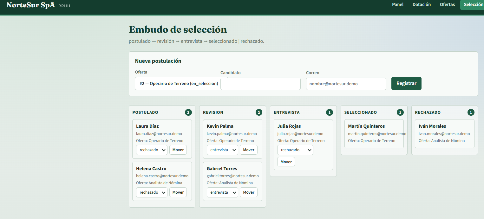Click email martin.quinteros@nortesur.demo
Viewport: 484px width, 219px height.
[x=377, y=134]
